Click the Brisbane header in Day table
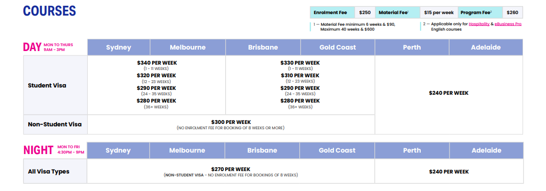Screen dimensions: 546x191 click(x=263, y=47)
